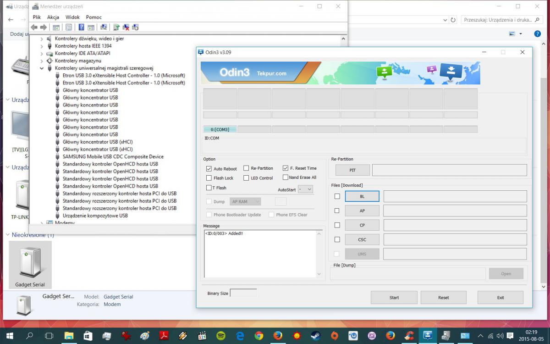Open Action Center notifications icon

pos(510,336)
